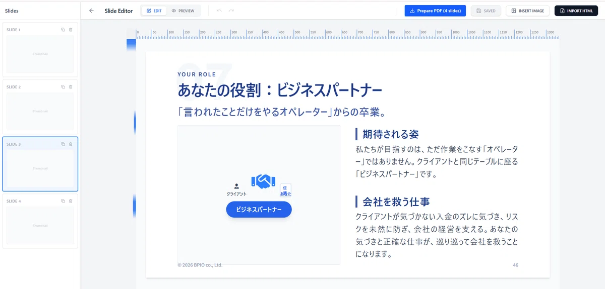605x289 pixels.
Task: Click the undo arrow icon
Action: tap(219, 11)
